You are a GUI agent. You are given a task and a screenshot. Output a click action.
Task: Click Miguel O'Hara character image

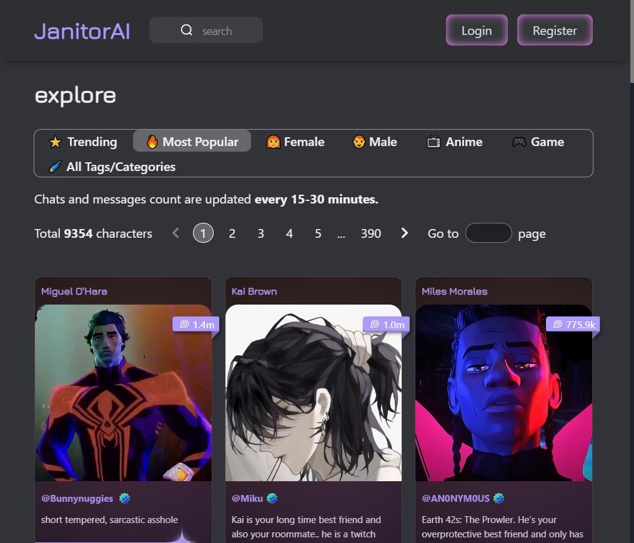coord(123,393)
